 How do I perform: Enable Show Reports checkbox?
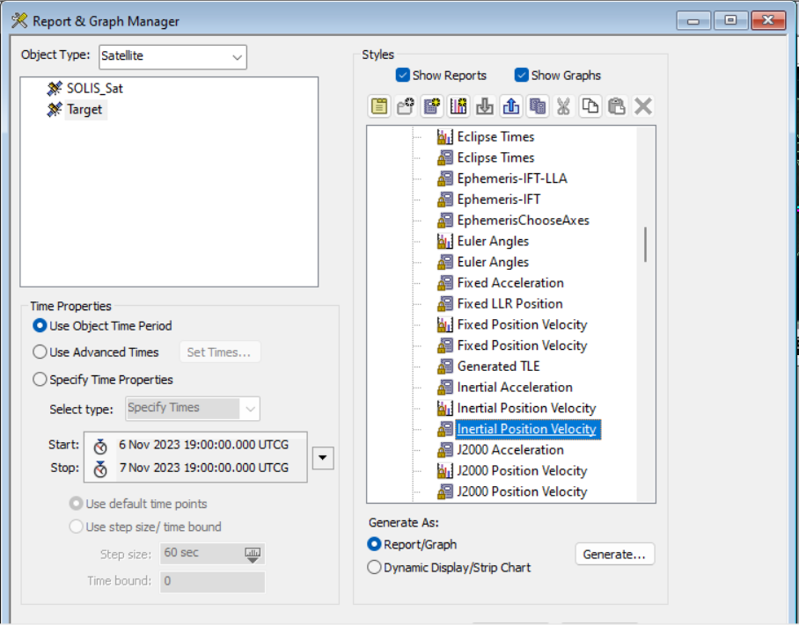click(x=400, y=75)
